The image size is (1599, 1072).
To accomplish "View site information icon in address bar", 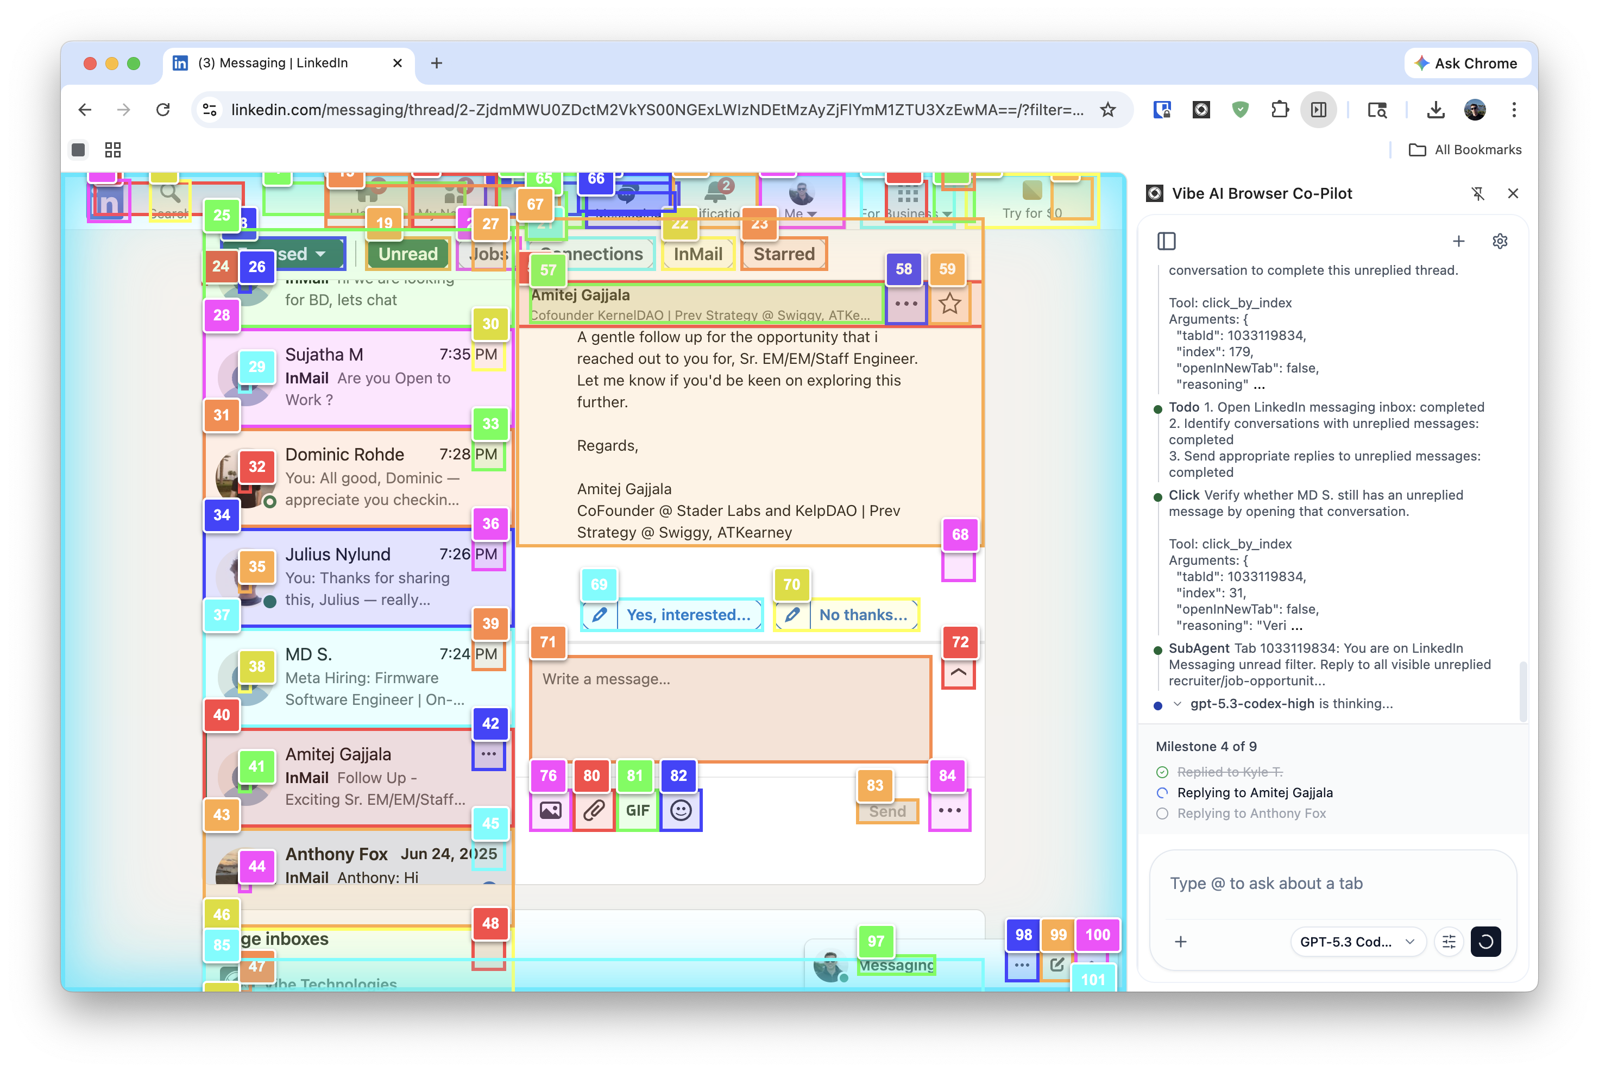I will click(210, 109).
